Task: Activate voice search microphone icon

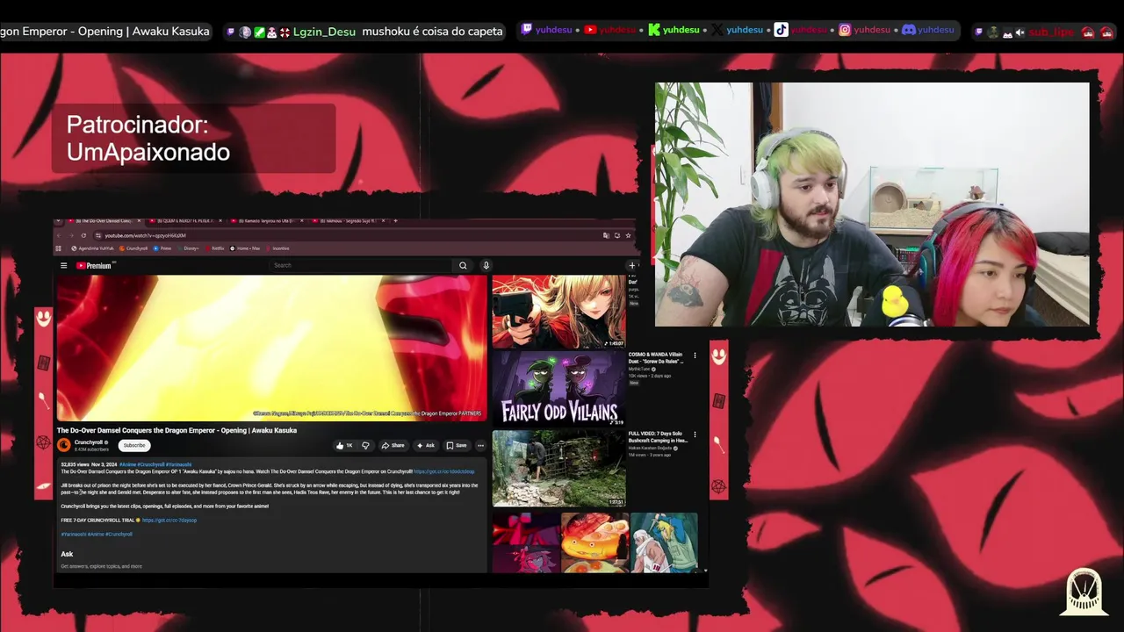Action: (486, 265)
